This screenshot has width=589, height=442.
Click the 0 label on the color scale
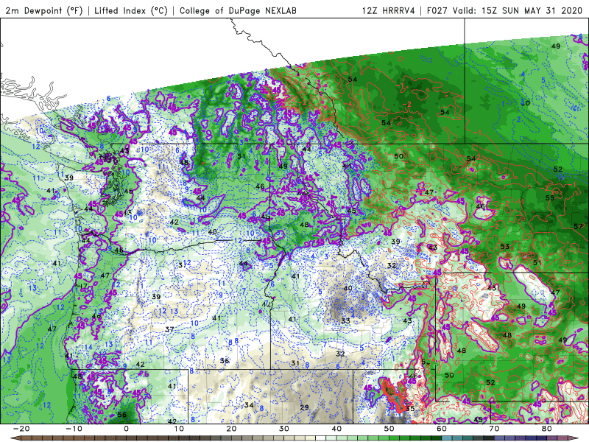[126, 429]
